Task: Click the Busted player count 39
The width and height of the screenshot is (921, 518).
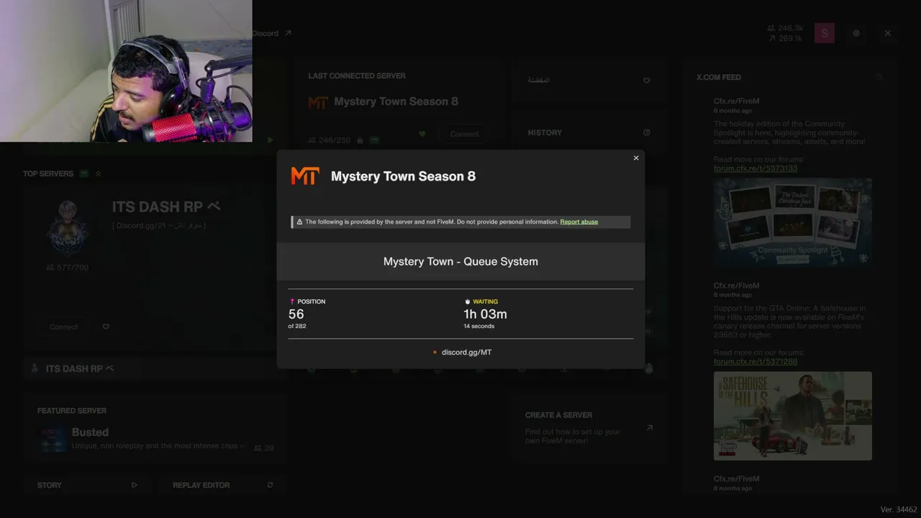Action: 264,448
